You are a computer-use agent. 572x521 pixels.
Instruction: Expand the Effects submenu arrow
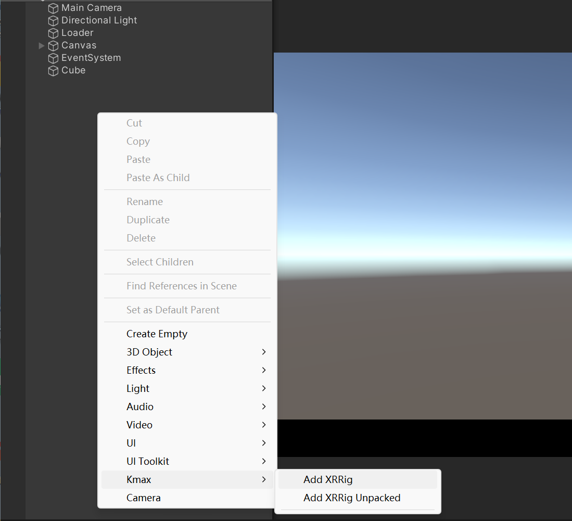264,371
